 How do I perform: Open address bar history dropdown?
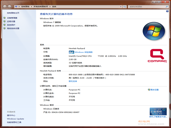tap(121, 7)
